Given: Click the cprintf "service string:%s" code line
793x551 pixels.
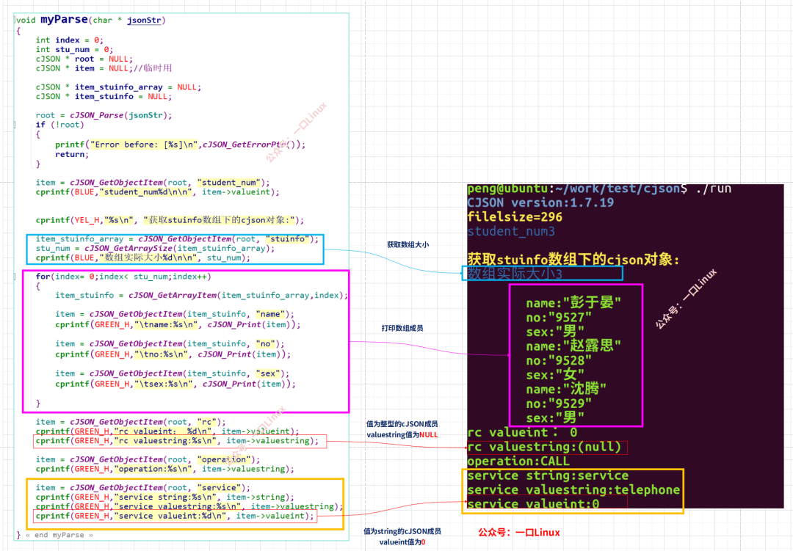Looking at the screenshot, I should [x=165, y=497].
